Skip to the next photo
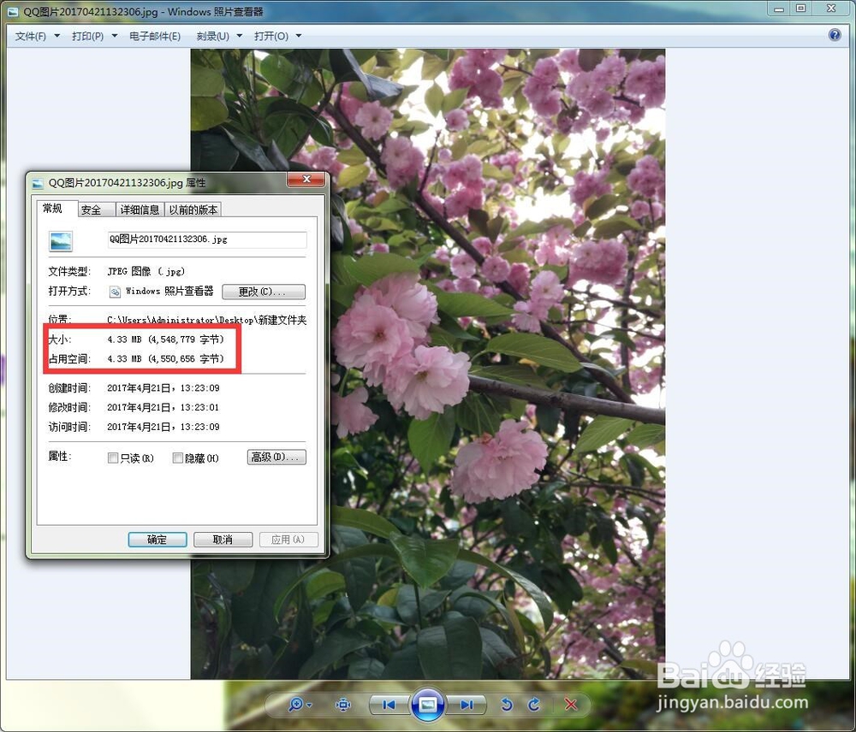 pos(467,705)
